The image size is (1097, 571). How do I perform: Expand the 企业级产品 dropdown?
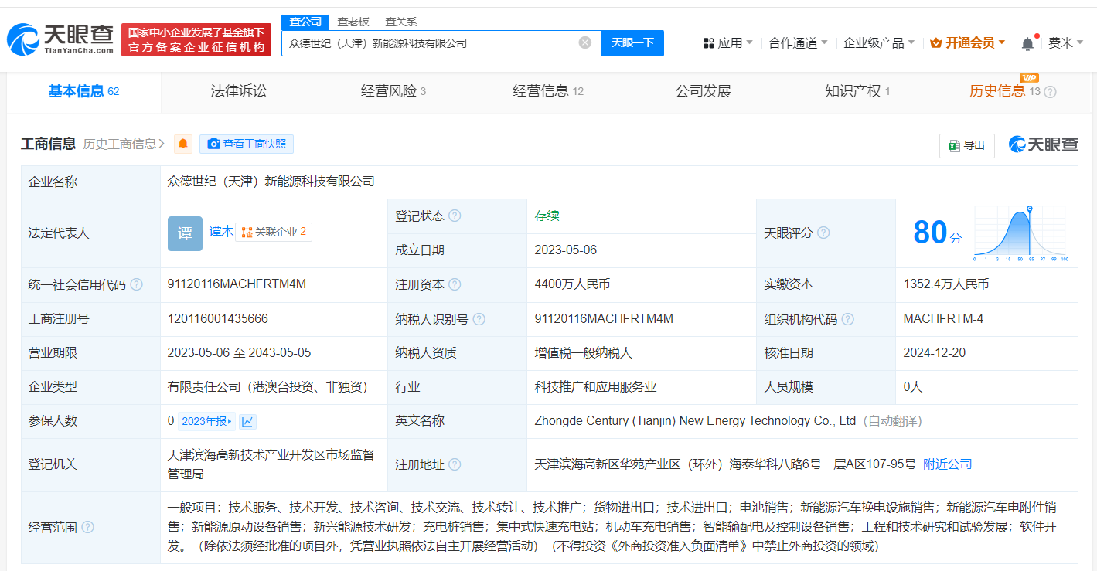[x=878, y=43]
